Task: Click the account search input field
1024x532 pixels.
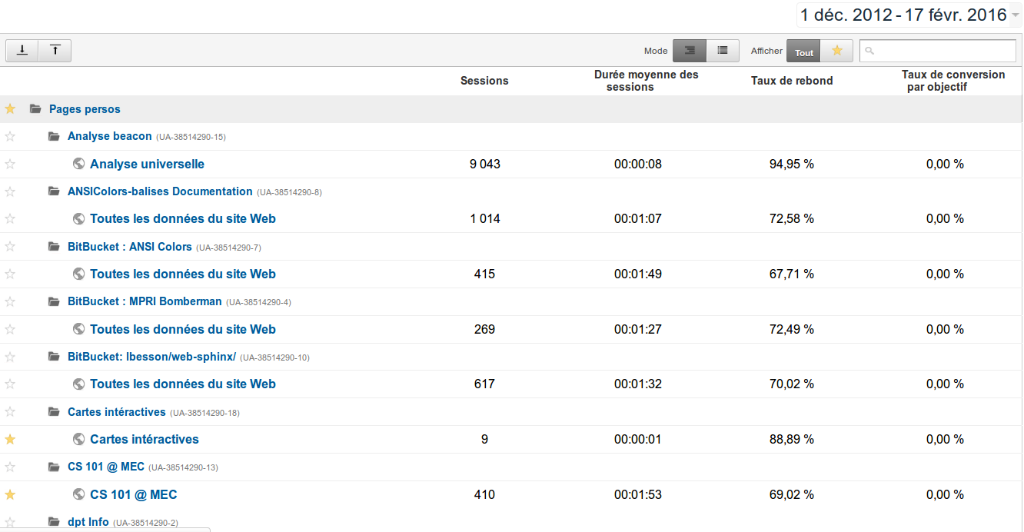Action: tap(938, 51)
